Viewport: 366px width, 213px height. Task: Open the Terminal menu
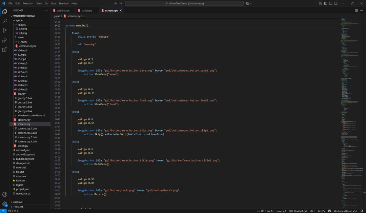pos(63,3)
